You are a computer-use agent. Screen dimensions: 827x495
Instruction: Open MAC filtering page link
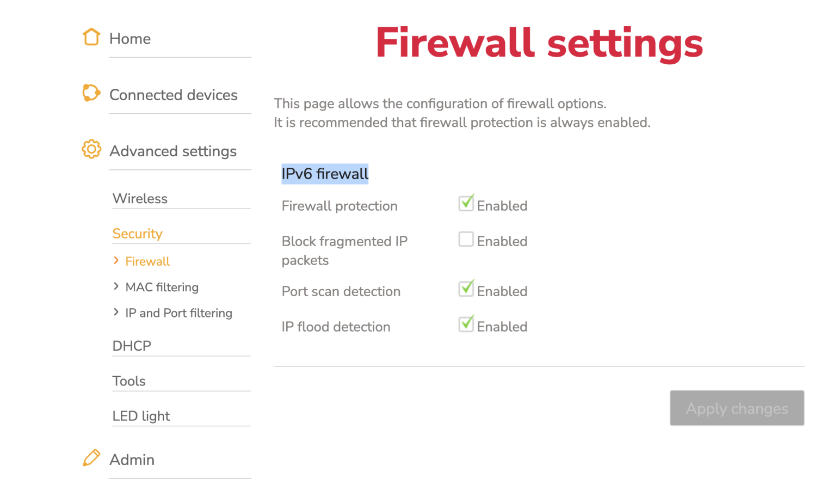pyautogui.click(x=162, y=287)
